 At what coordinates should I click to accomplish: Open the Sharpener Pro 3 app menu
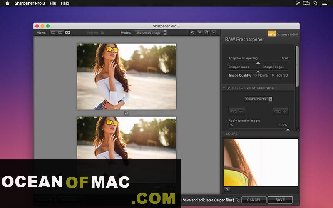point(30,3)
